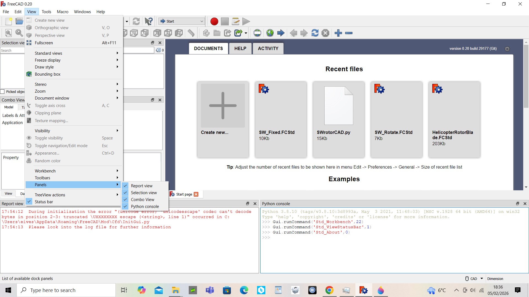This screenshot has width=529, height=297.
Task: Stop the macro recording
Action: coord(225,21)
